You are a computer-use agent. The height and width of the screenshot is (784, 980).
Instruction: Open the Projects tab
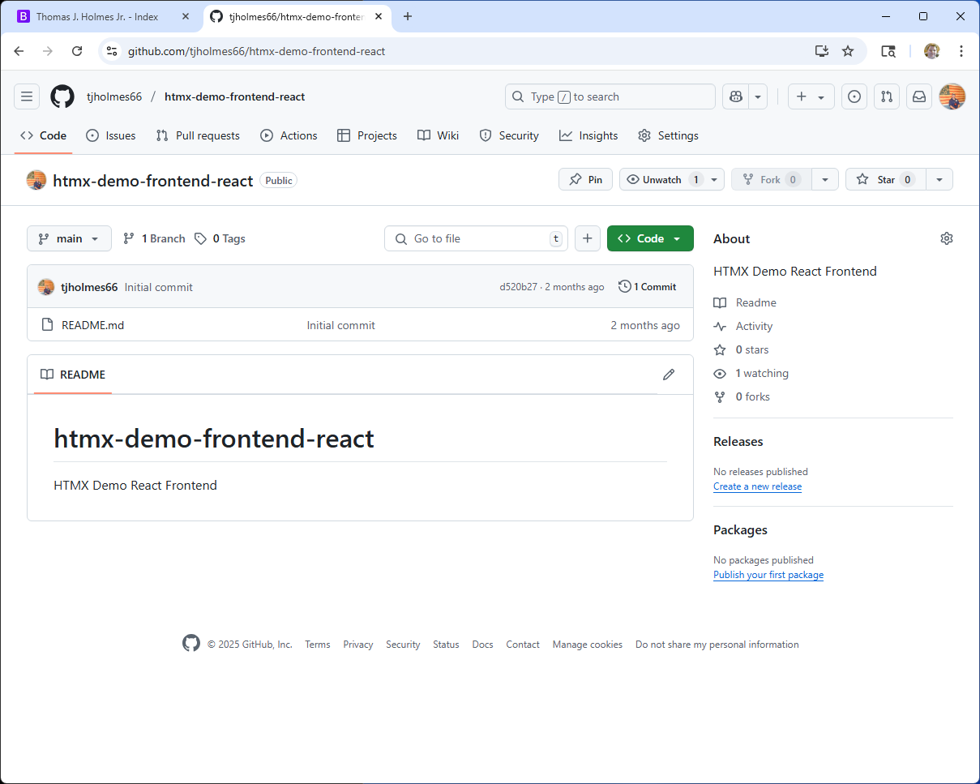[x=367, y=135]
